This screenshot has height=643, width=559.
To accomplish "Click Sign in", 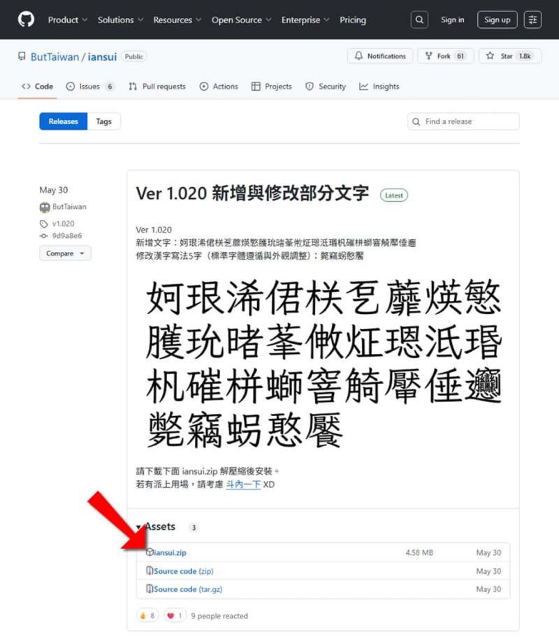I will [452, 20].
